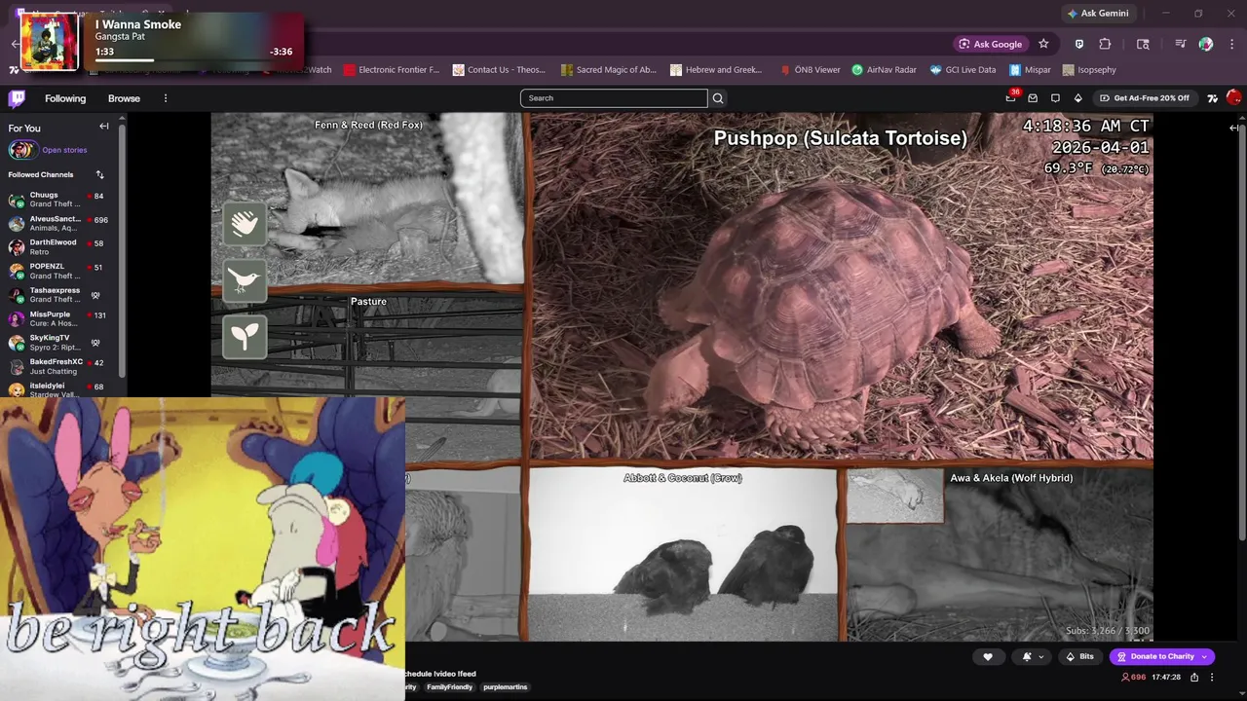The image size is (1247, 701).
Task: Open the Twitch home logo
Action: (17, 98)
